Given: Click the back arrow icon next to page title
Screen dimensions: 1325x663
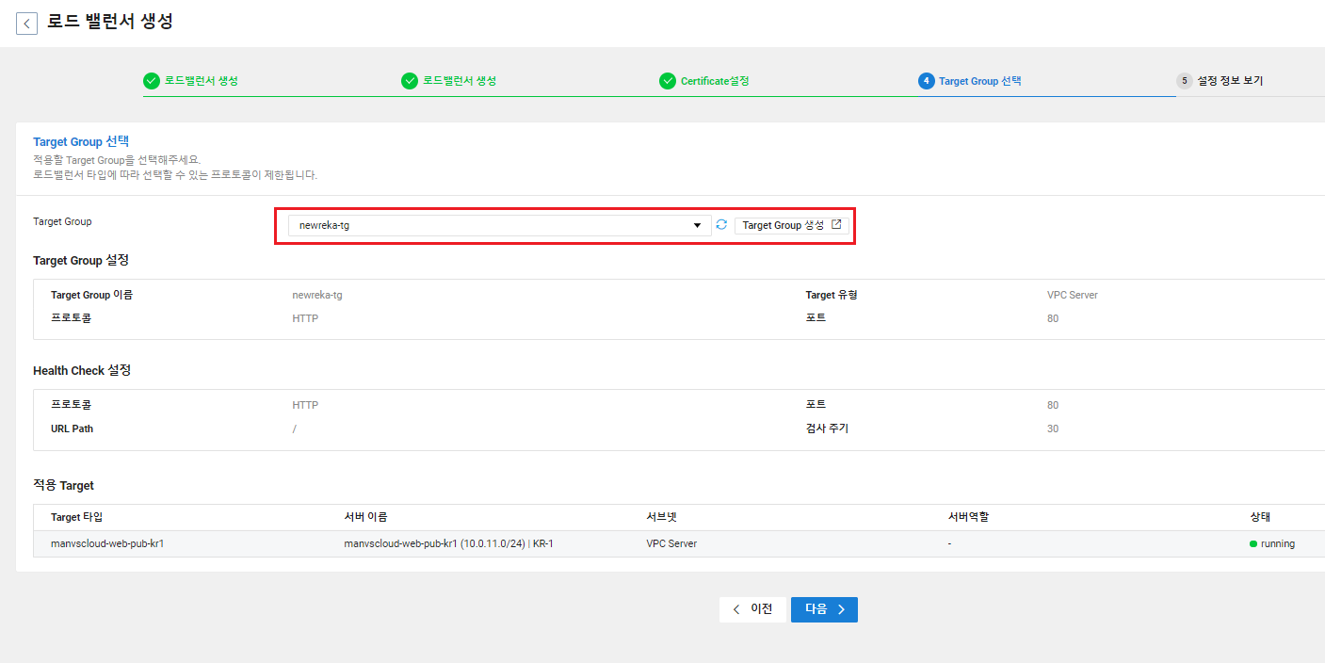Looking at the screenshot, I should click(26, 23).
